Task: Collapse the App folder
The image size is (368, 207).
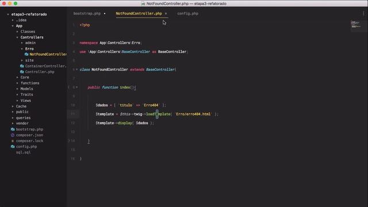Action: 13,26
